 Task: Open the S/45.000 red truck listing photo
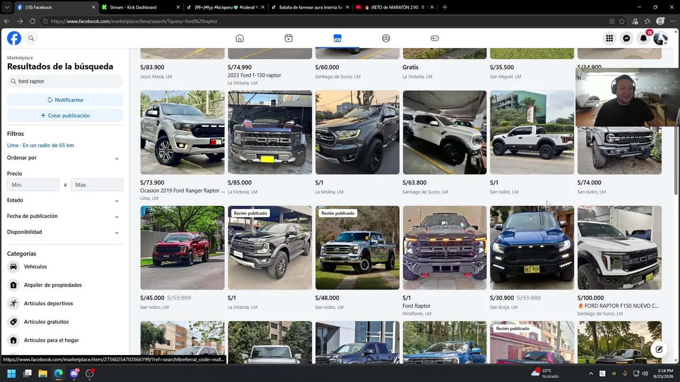coord(182,248)
